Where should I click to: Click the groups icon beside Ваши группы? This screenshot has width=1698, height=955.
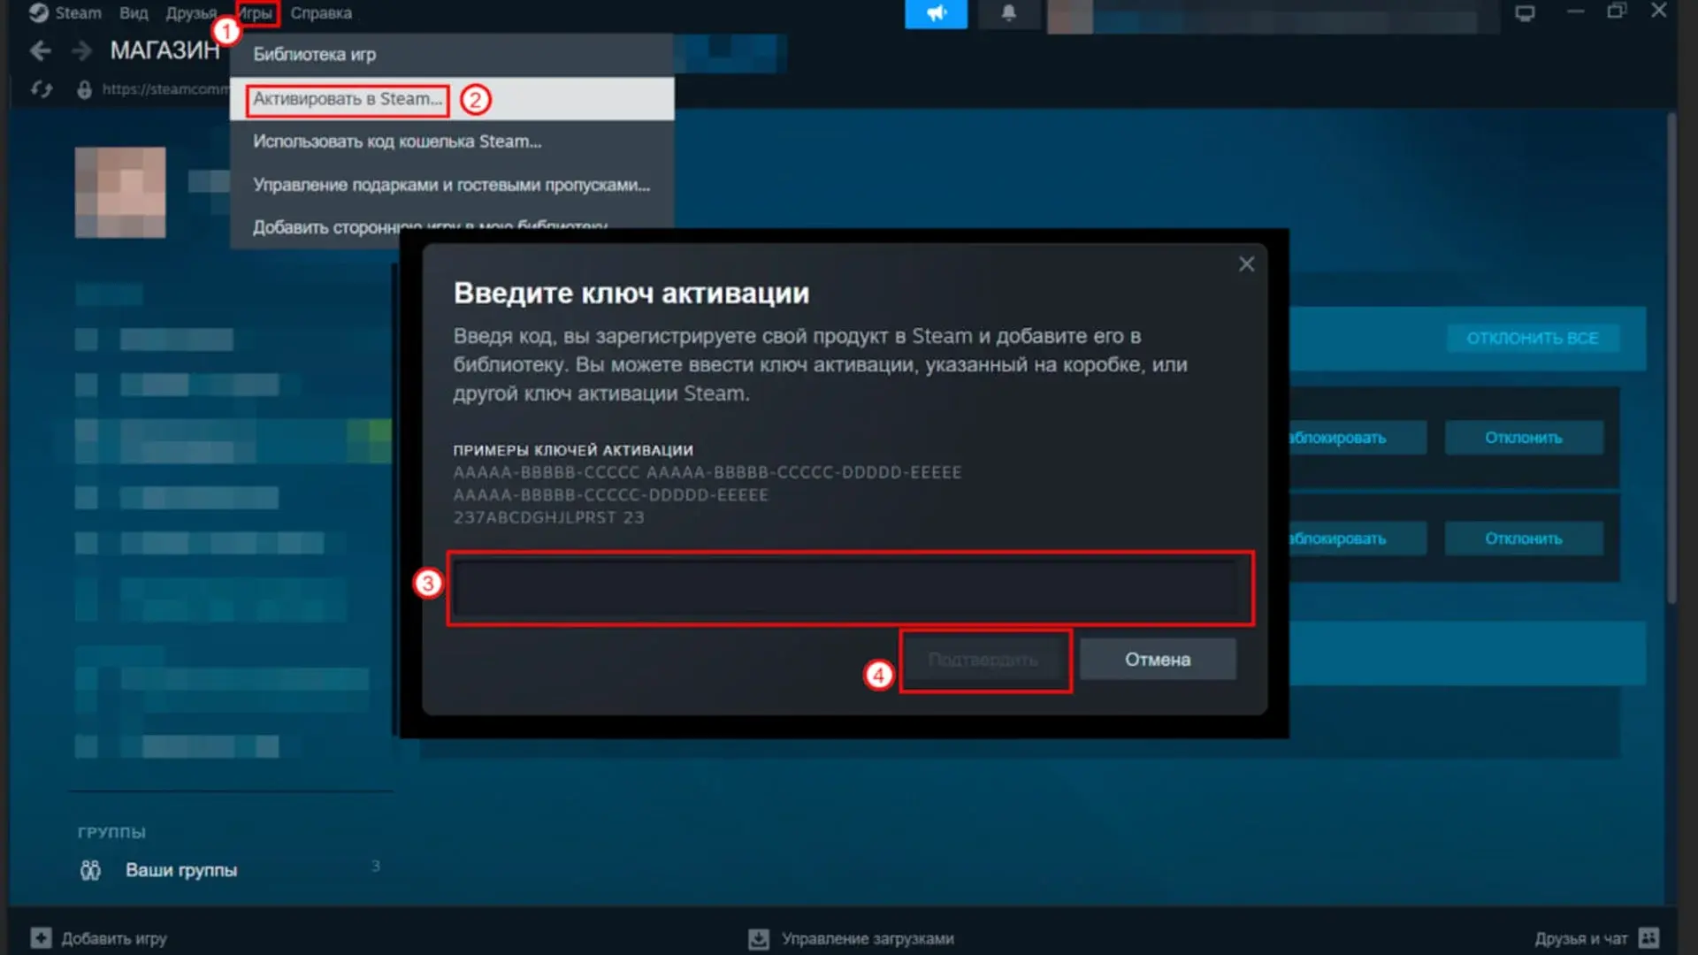90,870
